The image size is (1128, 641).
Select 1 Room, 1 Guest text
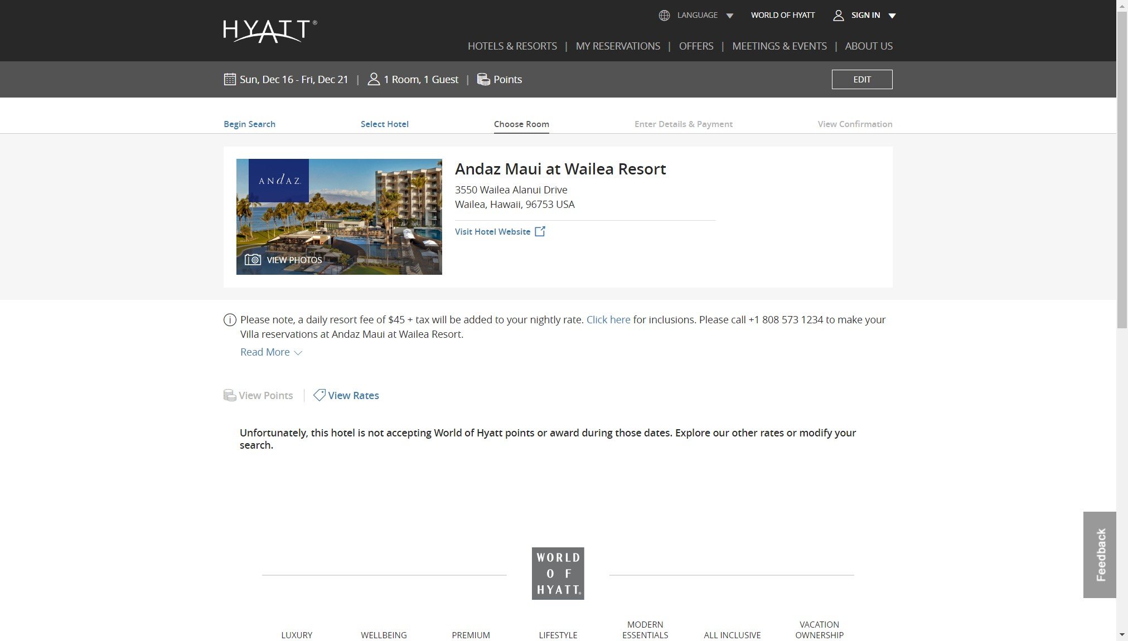[x=421, y=80]
